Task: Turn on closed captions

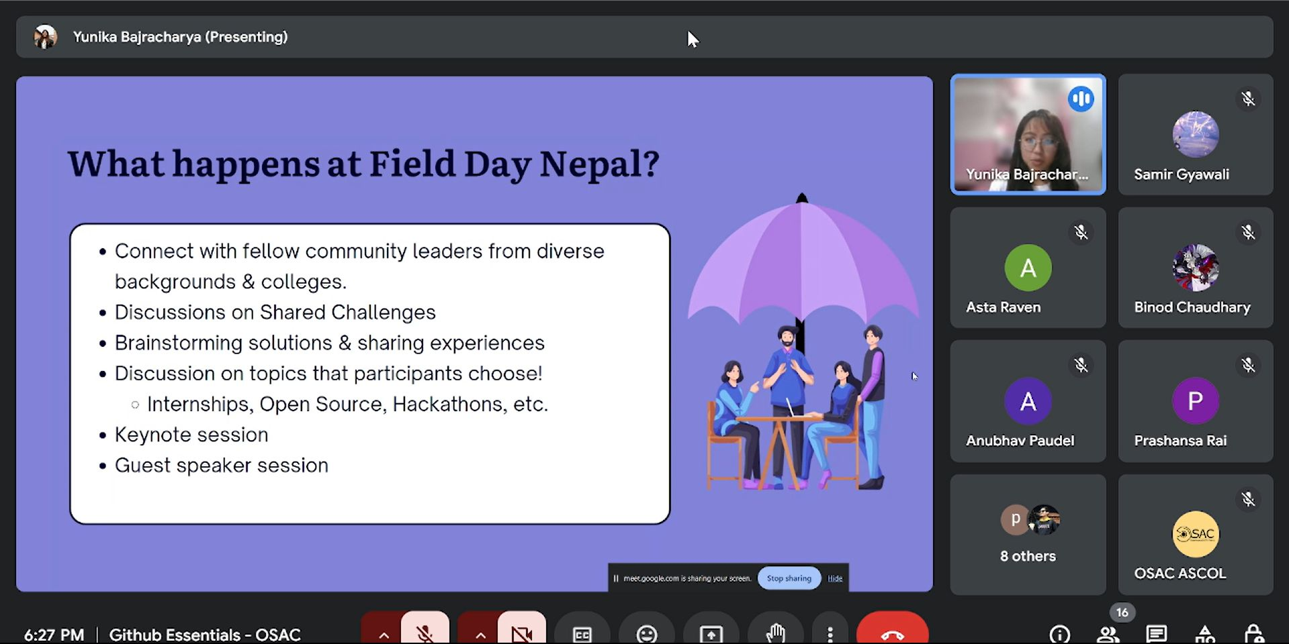Action: pyautogui.click(x=582, y=633)
